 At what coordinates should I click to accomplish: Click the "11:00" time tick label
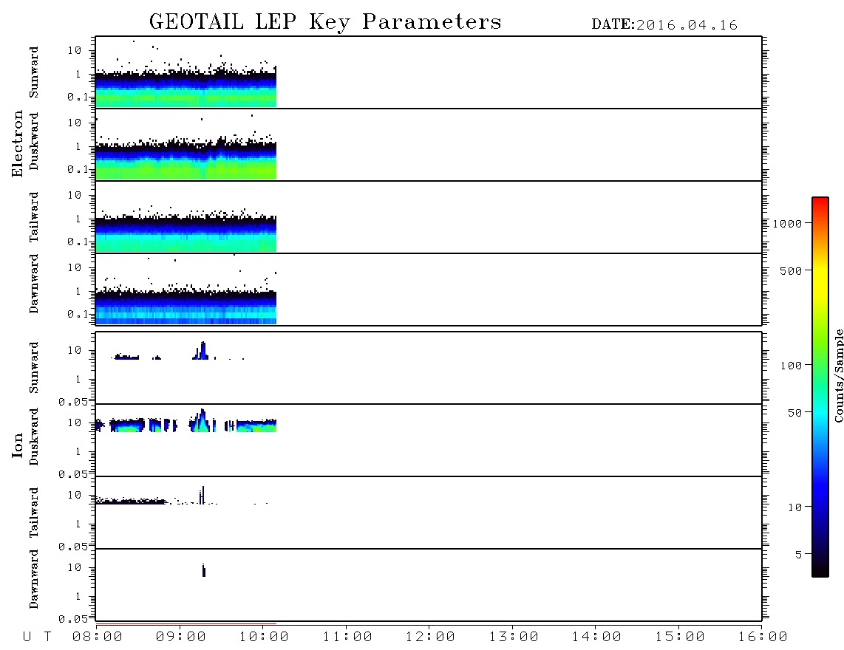point(347,637)
